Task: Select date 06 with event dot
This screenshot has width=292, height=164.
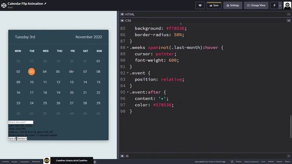Action: tap(71, 72)
